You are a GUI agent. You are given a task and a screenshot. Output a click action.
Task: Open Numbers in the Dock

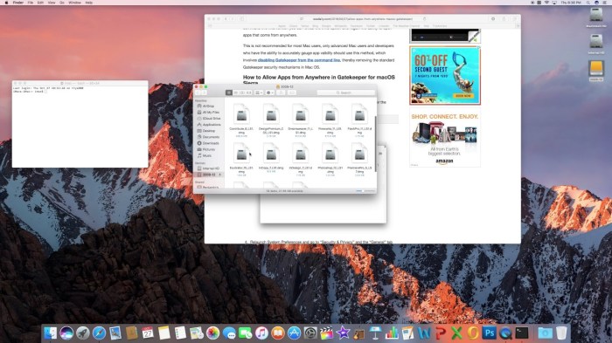point(392,333)
